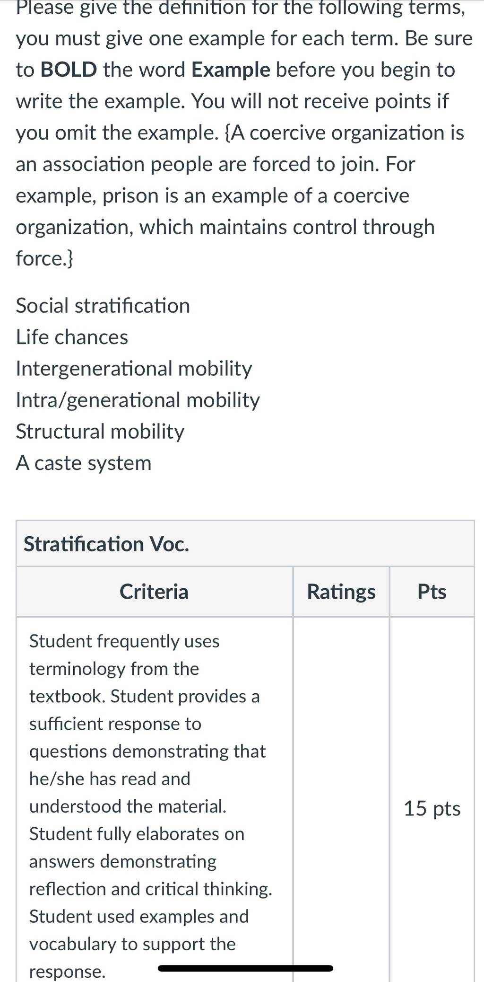484x982 pixels.
Task: Tap the Social stratification term
Action: [x=103, y=306]
